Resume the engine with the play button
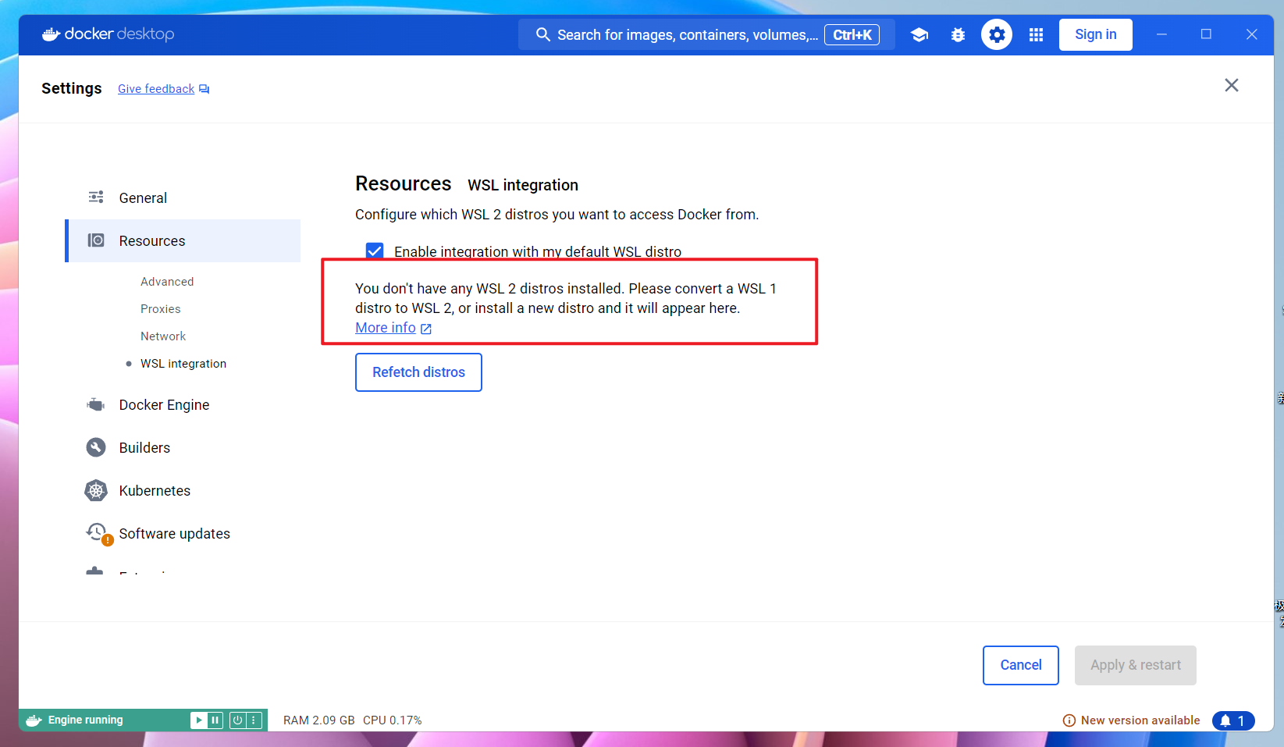Image resolution: width=1284 pixels, height=747 pixels. click(198, 720)
